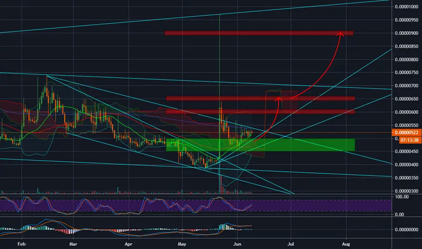Click the Aug label on time axis
The image size is (422, 249).
[346, 244]
